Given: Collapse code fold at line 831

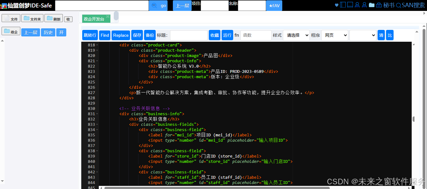Looking at the screenshot, I should pyautogui.click(x=97, y=114).
